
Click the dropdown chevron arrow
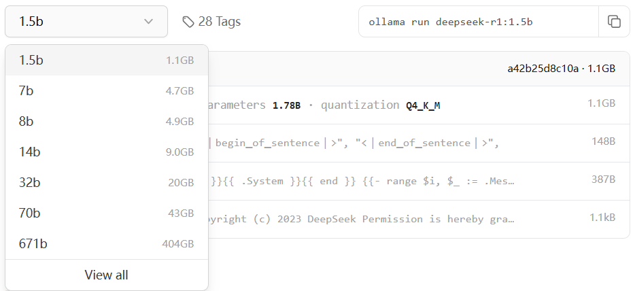coord(149,22)
